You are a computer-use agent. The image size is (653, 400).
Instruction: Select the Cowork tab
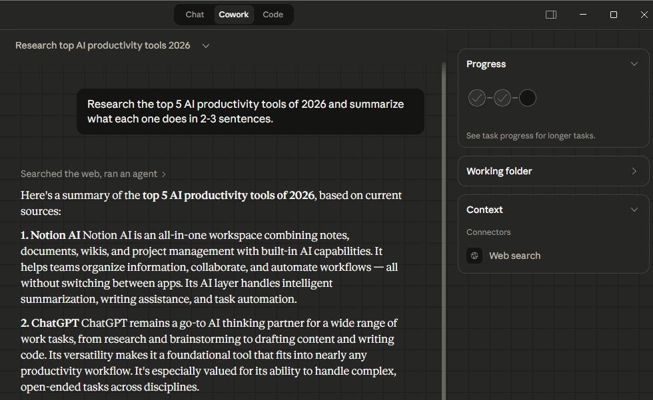pos(234,15)
